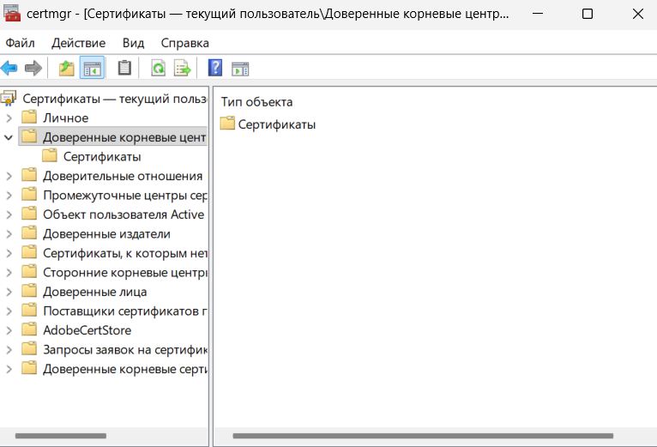Close the certmgr window
The height and width of the screenshot is (447, 657).
pos(638,14)
